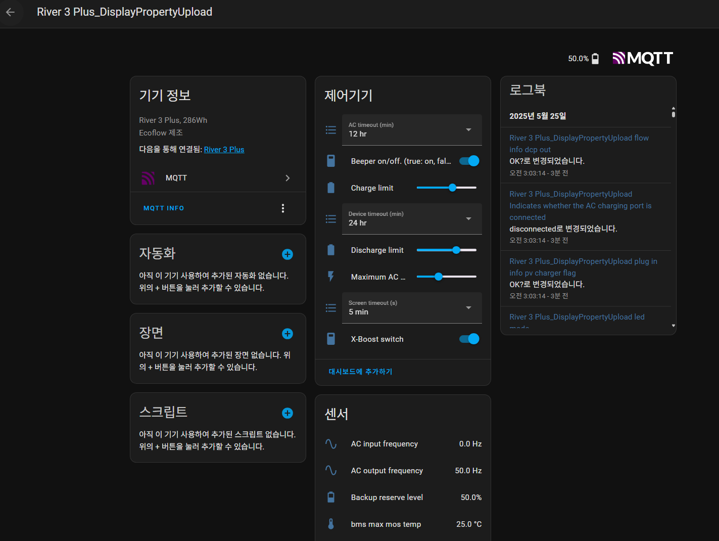This screenshot has height=541, width=719.
Task: Click the Charge limit battery icon
Action: [x=331, y=188]
